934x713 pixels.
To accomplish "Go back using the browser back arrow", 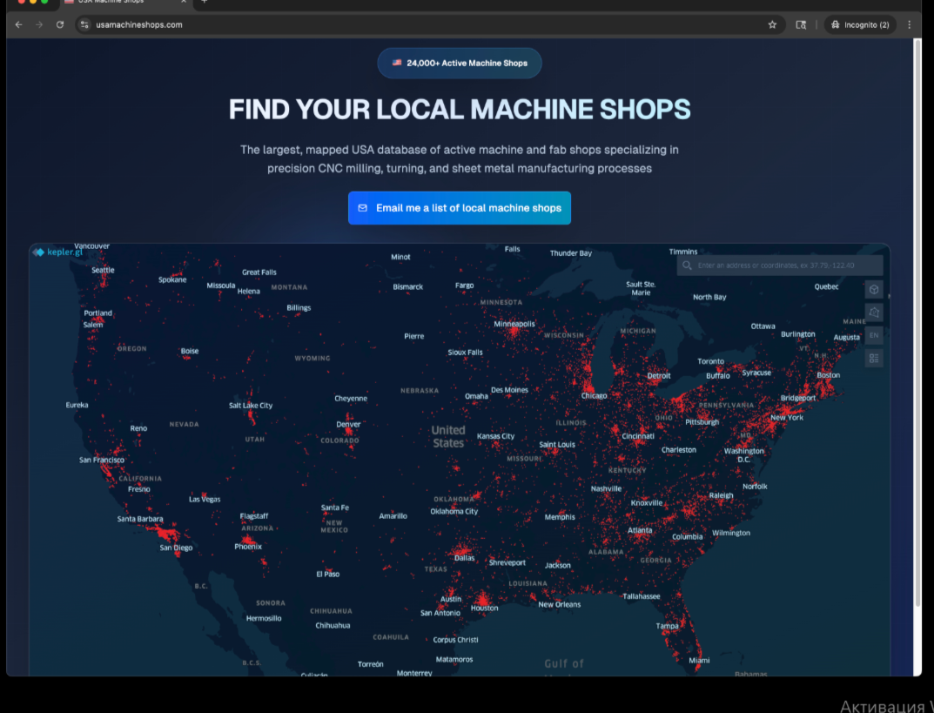I will tap(19, 24).
